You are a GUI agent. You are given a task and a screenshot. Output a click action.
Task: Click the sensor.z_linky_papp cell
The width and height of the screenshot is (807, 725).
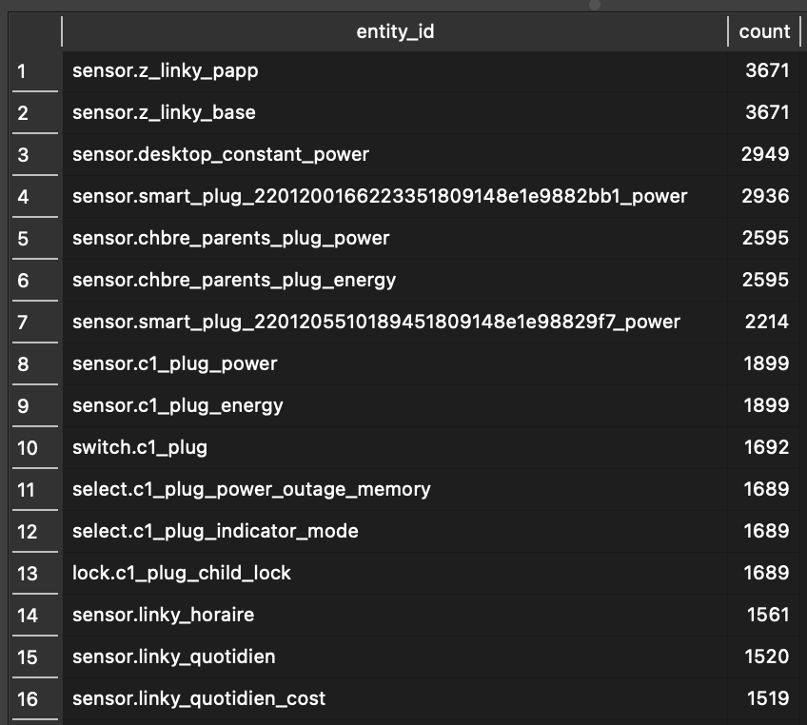point(395,71)
